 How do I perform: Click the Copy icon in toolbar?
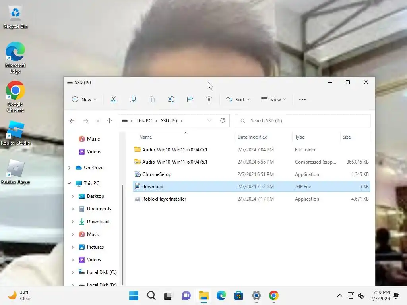(x=133, y=100)
